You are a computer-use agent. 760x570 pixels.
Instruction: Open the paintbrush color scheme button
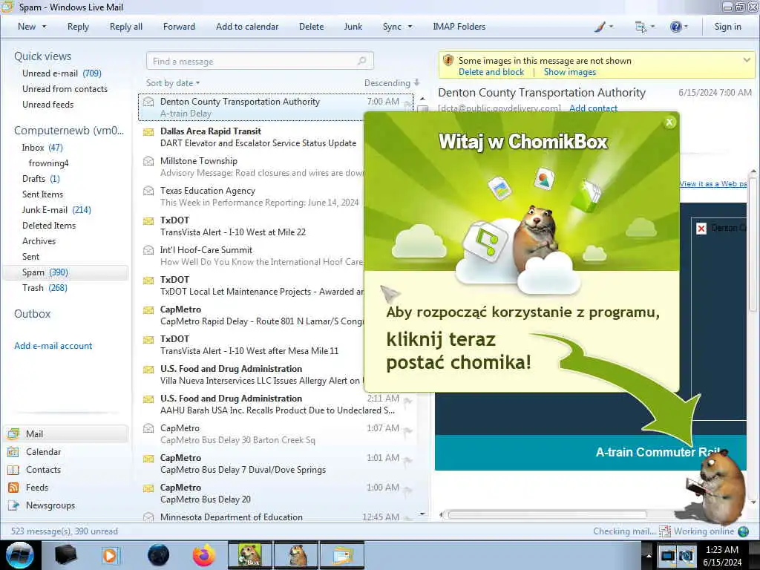click(600, 27)
